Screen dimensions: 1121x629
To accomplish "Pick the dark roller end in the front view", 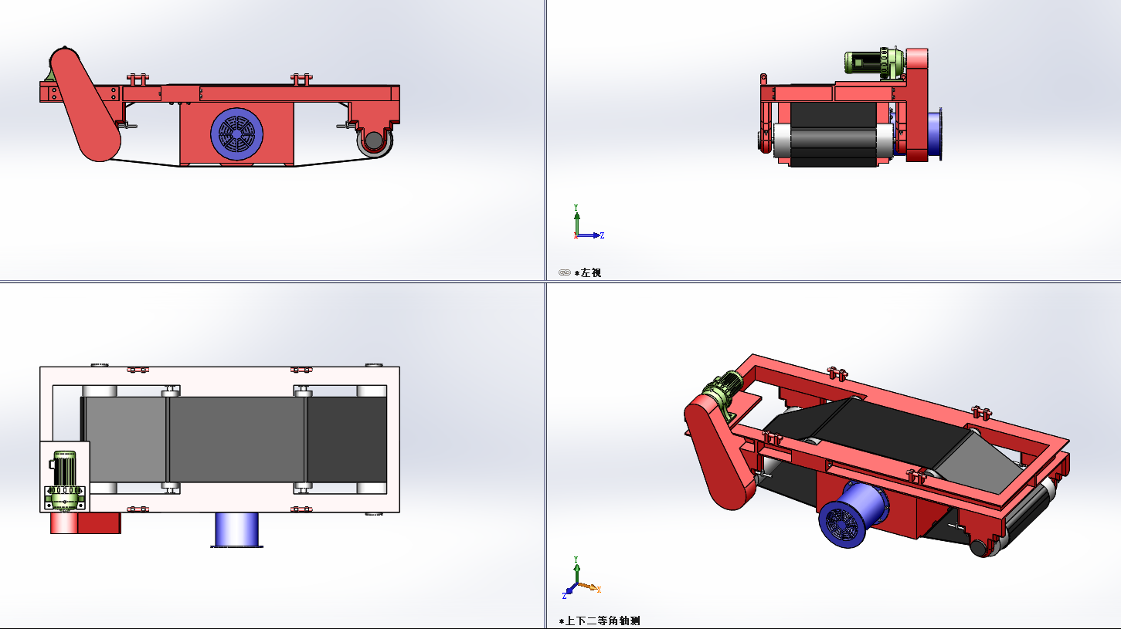I will (375, 140).
